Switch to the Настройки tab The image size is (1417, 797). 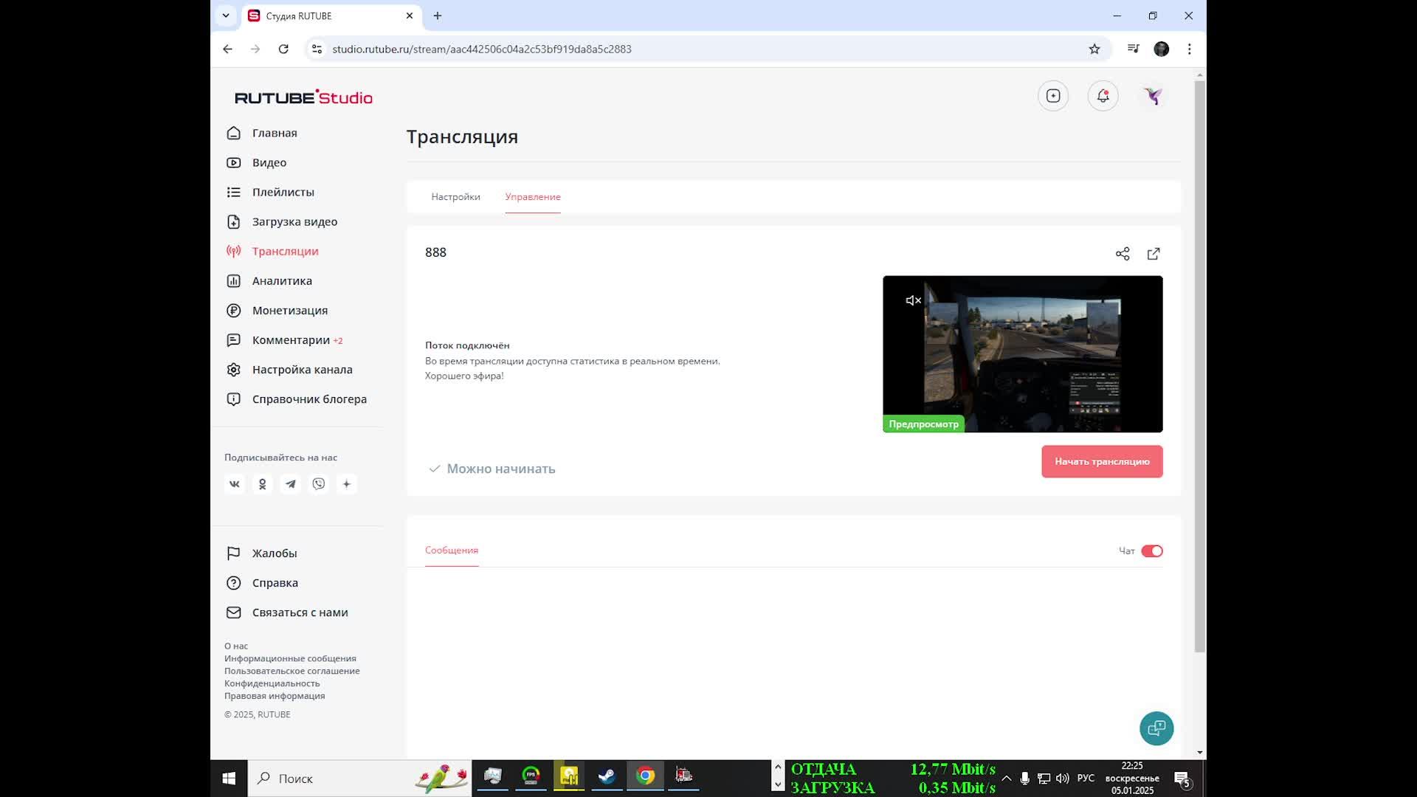(455, 197)
